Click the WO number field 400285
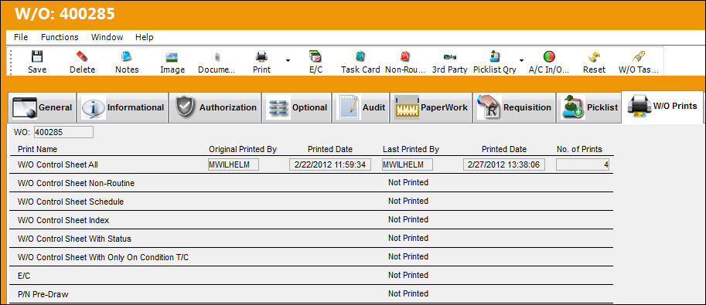This screenshot has width=706, height=305. pyautogui.click(x=63, y=132)
